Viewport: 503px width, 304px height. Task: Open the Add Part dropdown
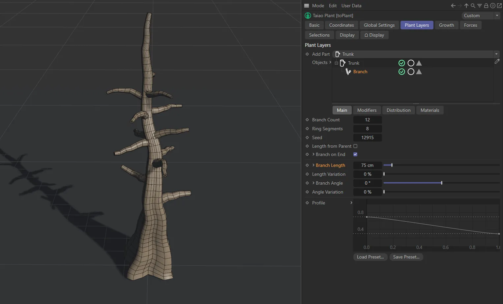[x=496, y=54]
